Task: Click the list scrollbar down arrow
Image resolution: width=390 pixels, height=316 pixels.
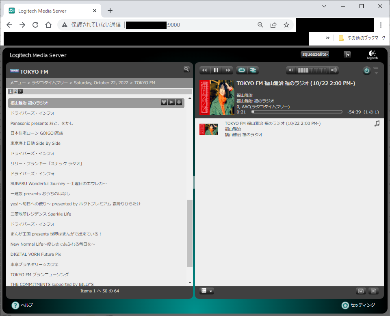Action: tap(190, 283)
